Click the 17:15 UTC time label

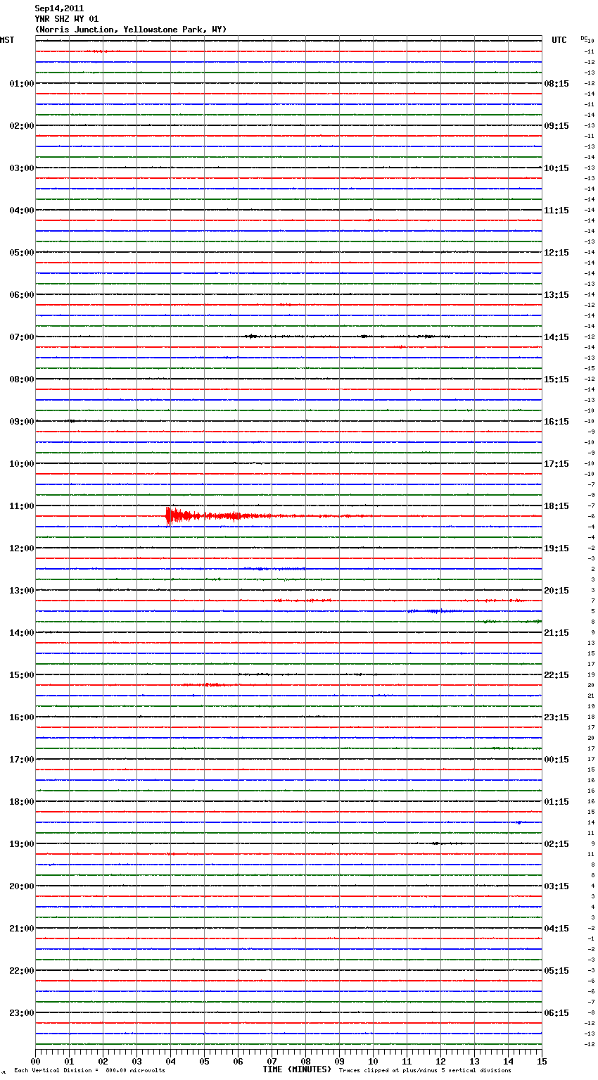[x=556, y=464]
